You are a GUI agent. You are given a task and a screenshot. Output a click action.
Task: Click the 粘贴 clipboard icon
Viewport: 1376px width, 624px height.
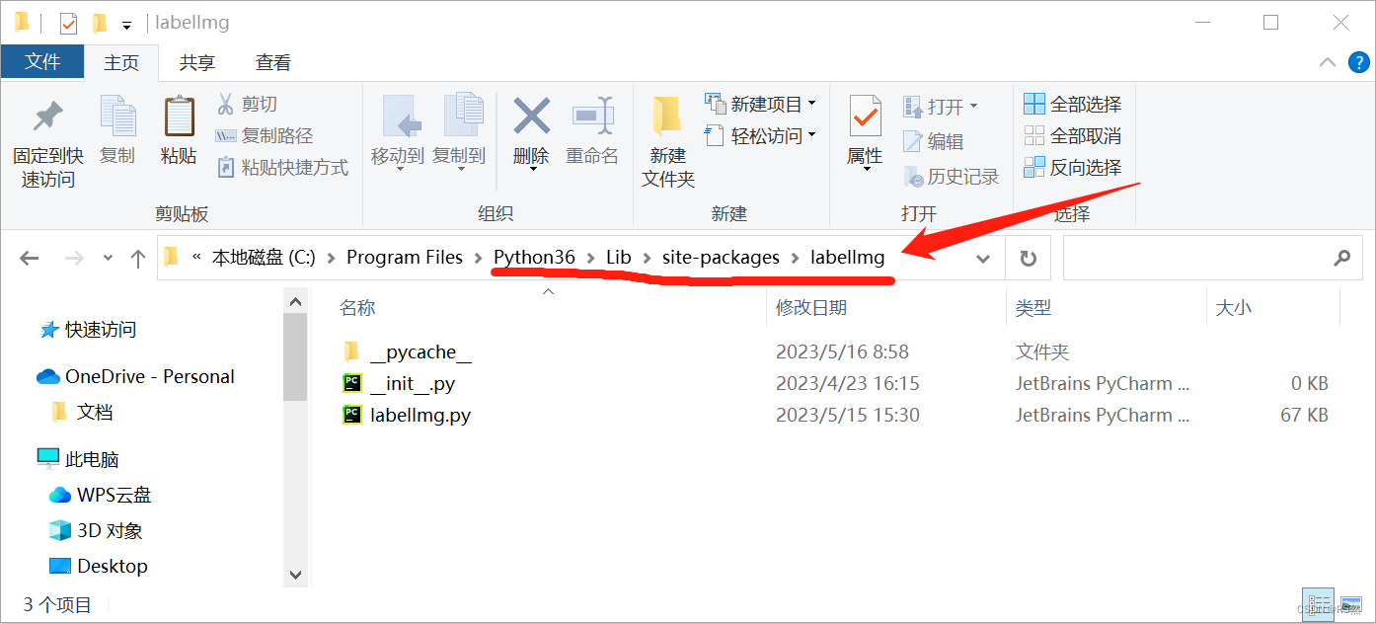pos(179,117)
